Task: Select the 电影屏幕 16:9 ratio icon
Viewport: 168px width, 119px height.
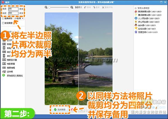Action: click(4, 64)
